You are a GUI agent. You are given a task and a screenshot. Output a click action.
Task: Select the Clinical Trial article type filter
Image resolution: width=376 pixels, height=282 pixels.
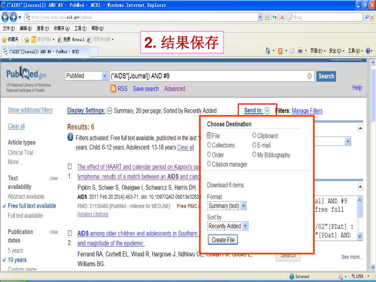pos(21,152)
